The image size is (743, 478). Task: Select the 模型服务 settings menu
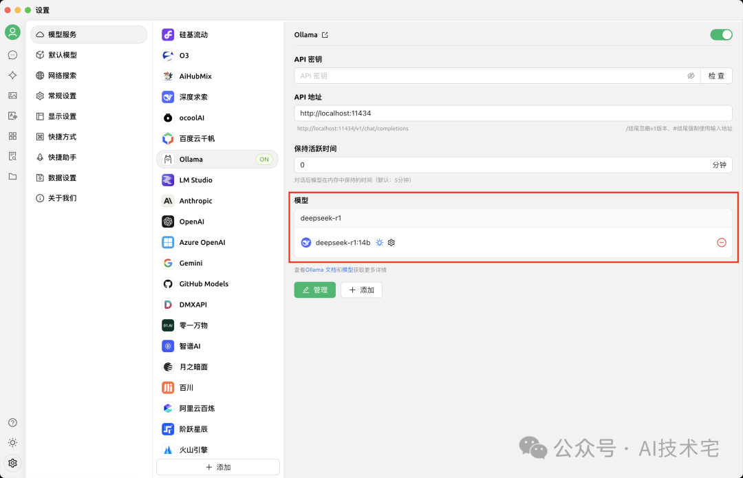pyautogui.click(x=89, y=34)
